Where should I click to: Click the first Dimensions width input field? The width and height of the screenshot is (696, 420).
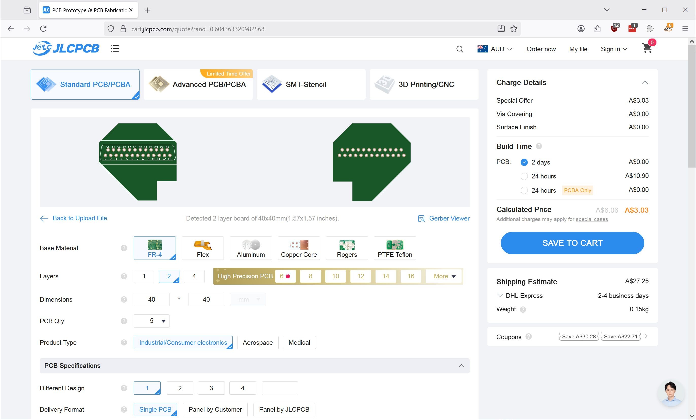point(151,300)
